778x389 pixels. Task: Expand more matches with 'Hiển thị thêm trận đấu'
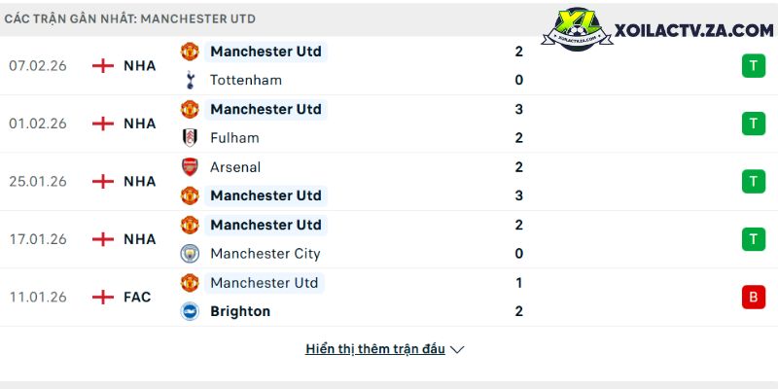pos(374,349)
